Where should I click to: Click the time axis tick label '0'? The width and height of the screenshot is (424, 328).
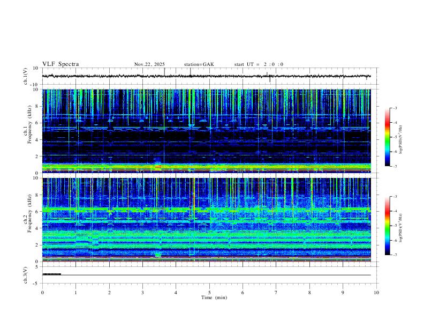42,293
